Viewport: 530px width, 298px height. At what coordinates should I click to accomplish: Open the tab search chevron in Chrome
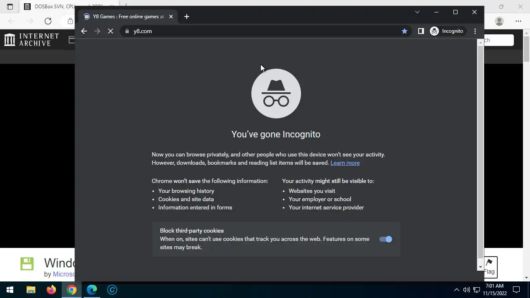point(417,12)
